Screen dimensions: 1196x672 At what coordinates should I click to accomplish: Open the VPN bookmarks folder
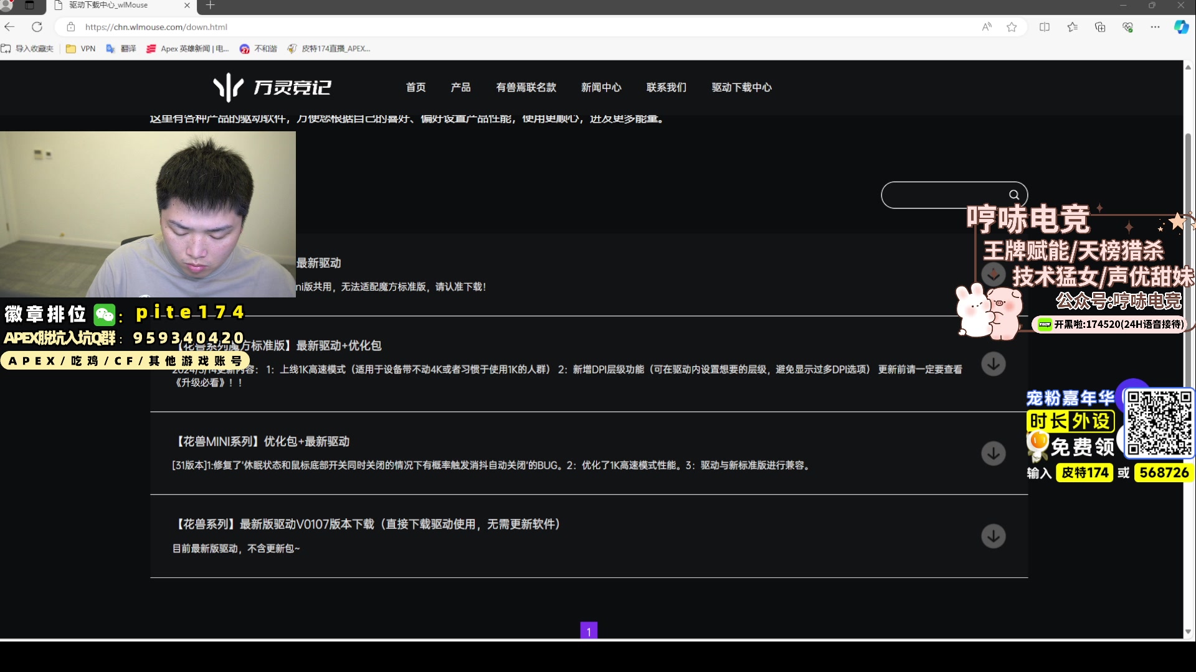tap(81, 49)
